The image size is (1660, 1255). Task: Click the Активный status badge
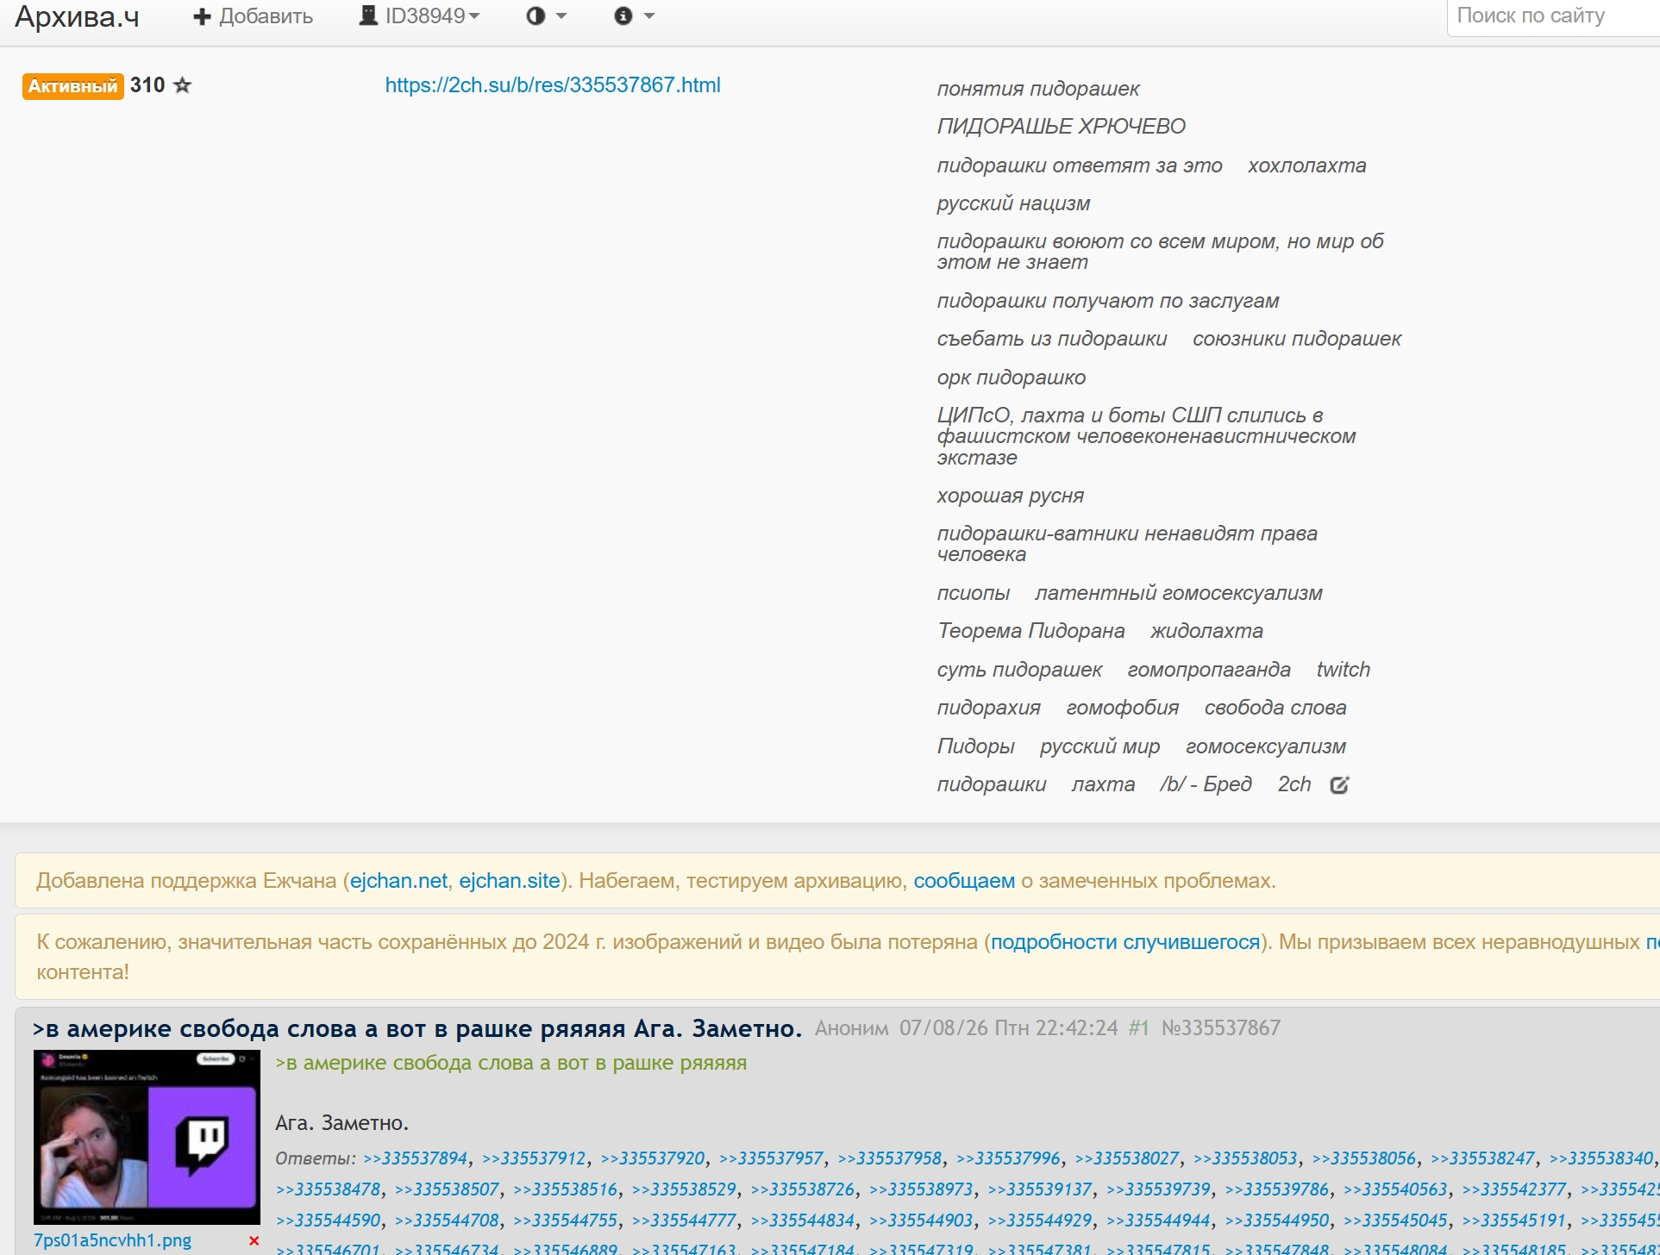pyautogui.click(x=73, y=86)
